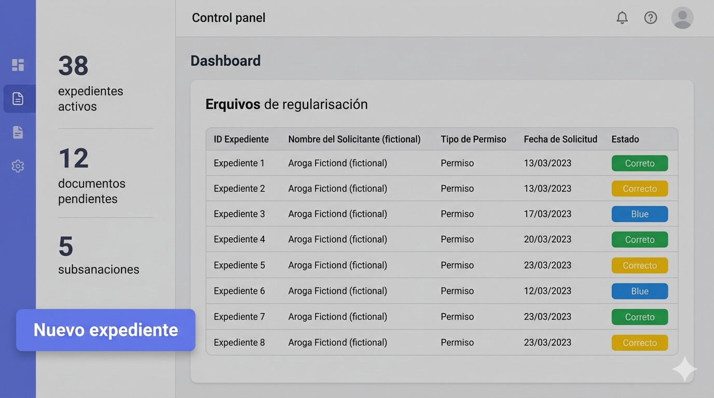This screenshot has width=714, height=398.
Task: Click Permiso cell in Expediente 6 row
Action: pos(457,291)
